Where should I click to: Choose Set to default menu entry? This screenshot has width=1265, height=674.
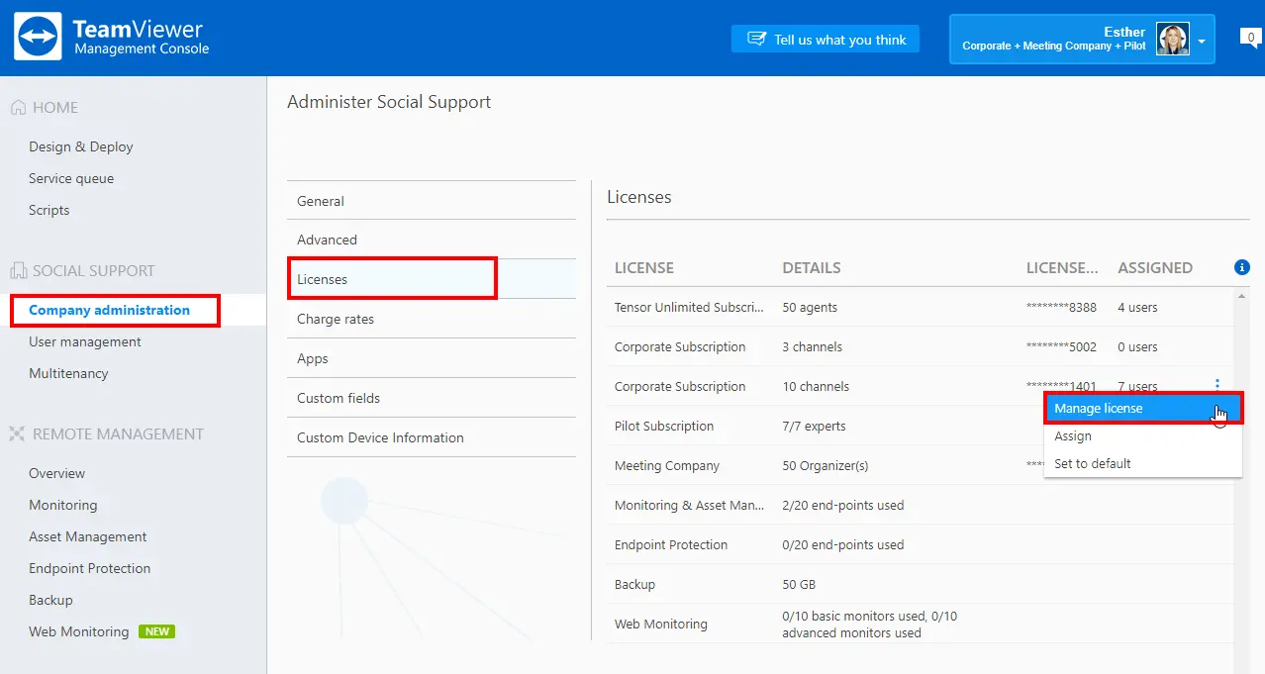[x=1143, y=463]
